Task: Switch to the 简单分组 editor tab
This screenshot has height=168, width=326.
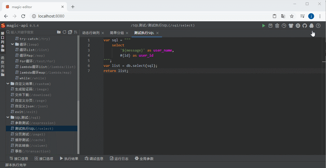Action: 117,33
